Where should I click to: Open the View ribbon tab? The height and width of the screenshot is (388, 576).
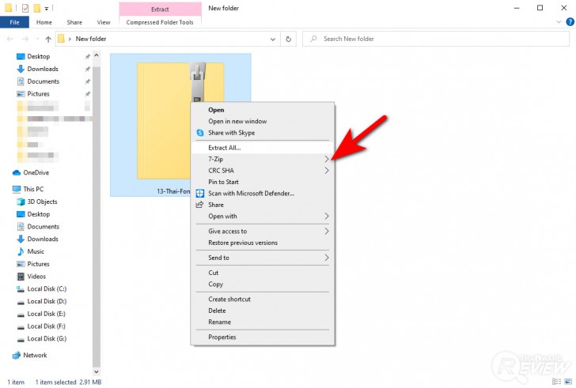104,22
